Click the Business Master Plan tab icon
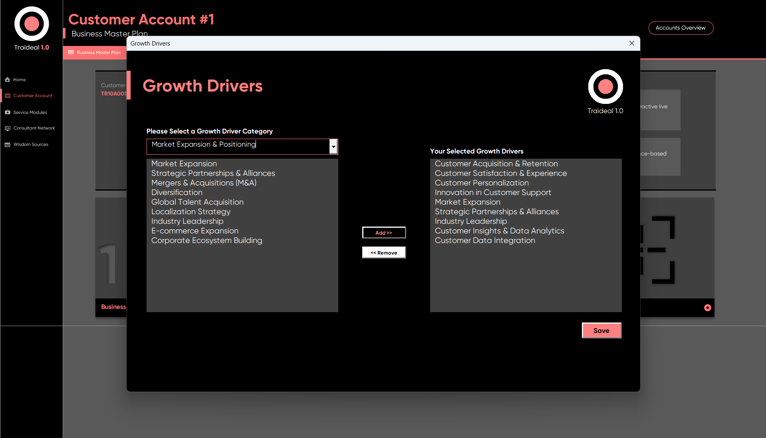 [71, 52]
